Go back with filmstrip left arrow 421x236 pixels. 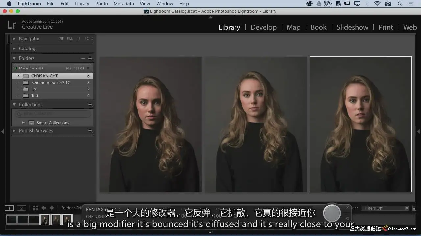click(43, 208)
